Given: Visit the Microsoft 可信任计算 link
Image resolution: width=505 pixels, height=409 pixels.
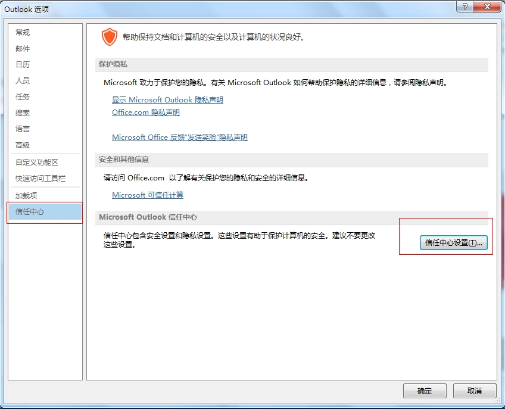Looking at the screenshot, I should (148, 195).
